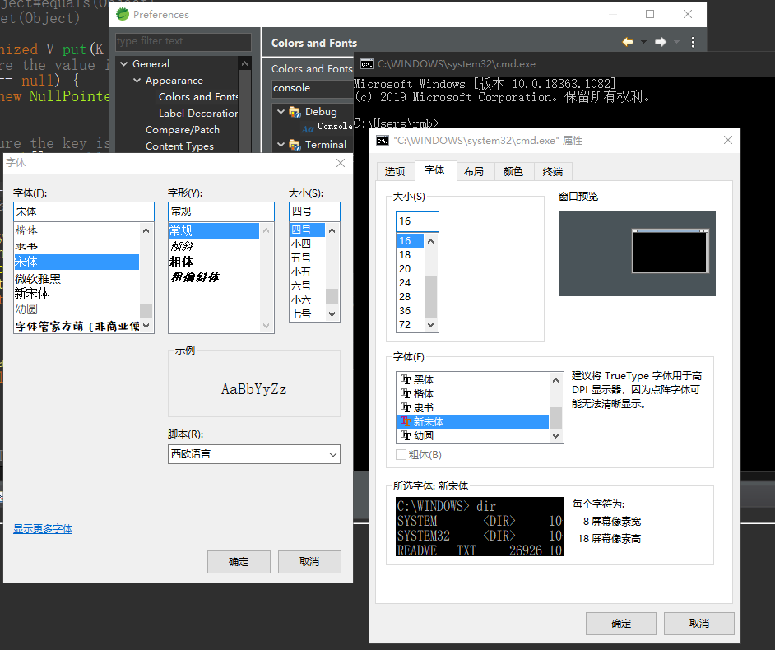Click the 字形(Y) style input field
The image size is (775, 650).
[x=221, y=211]
